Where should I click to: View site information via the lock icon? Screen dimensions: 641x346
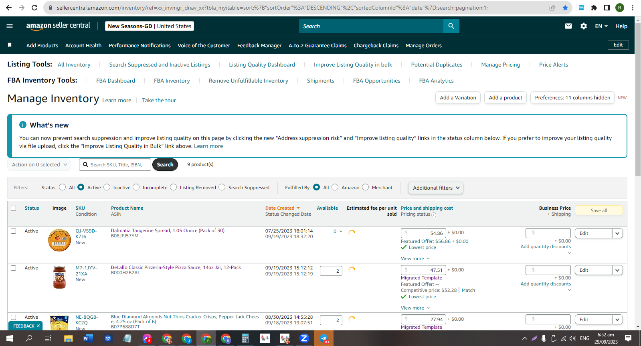pyautogui.click(x=50, y=8)
